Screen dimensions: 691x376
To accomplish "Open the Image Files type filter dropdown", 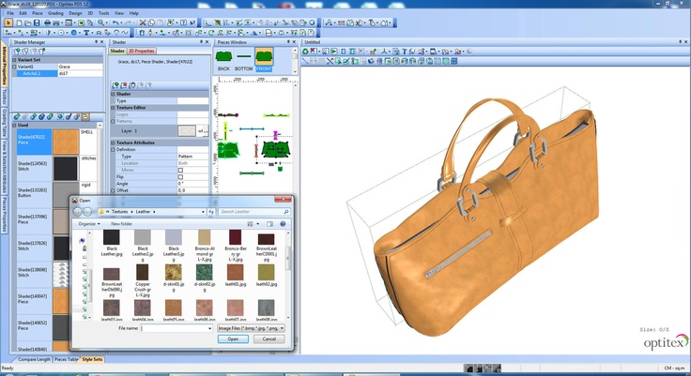I will [251, 328].
